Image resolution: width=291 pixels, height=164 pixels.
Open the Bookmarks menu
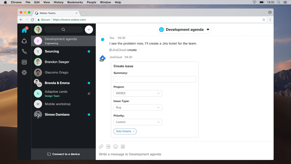click(75, 2)
